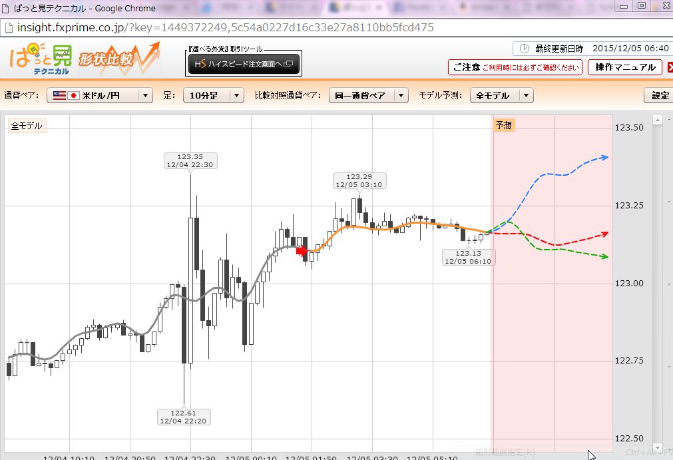Click the blue dashed forecast arrow
Viewport: 673px width, 460px height.
point(604,158)
